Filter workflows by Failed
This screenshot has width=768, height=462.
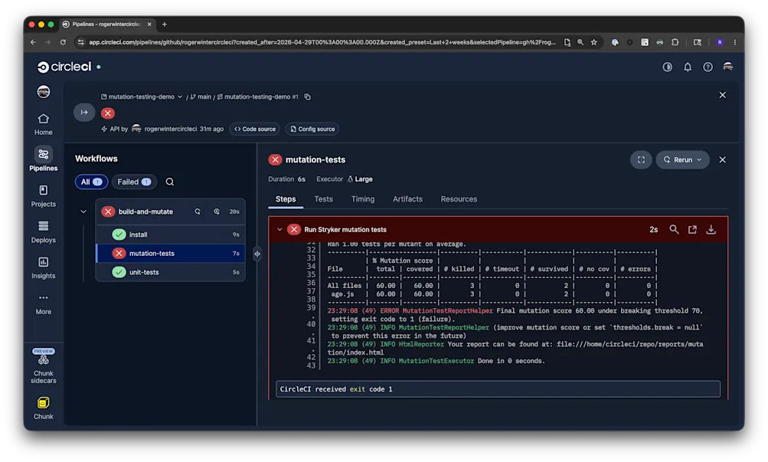pyautogui.click(x=134, y=182)
